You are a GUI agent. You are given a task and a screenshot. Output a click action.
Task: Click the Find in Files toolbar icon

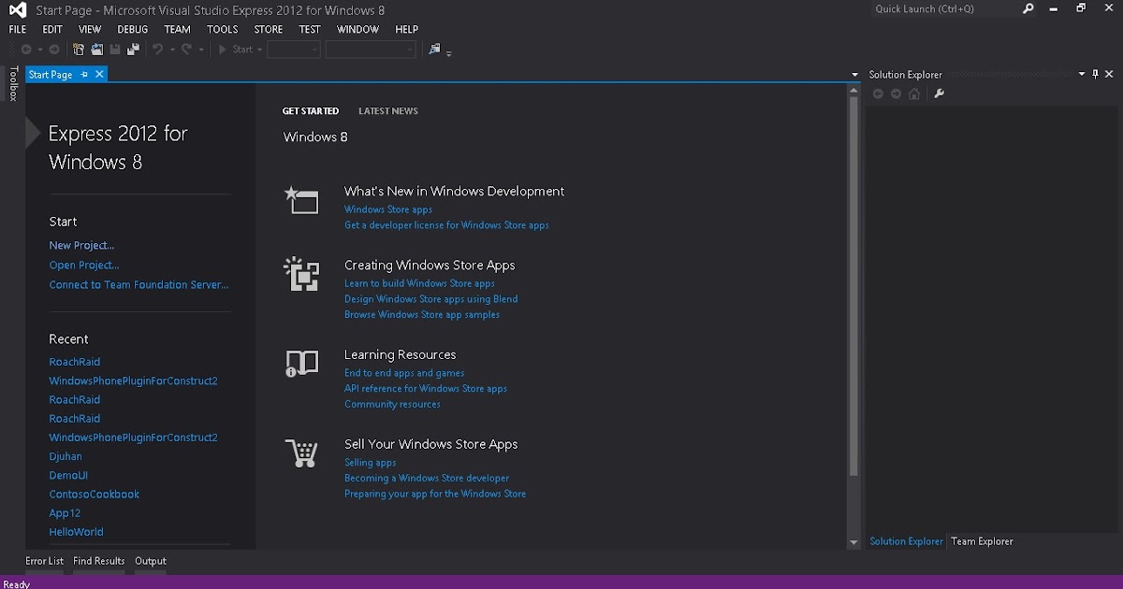coord(434,50)
